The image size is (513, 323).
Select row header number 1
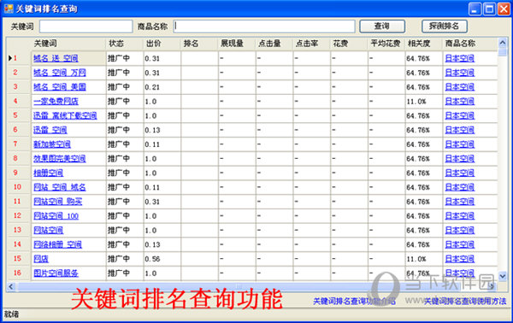coord(19,58)
